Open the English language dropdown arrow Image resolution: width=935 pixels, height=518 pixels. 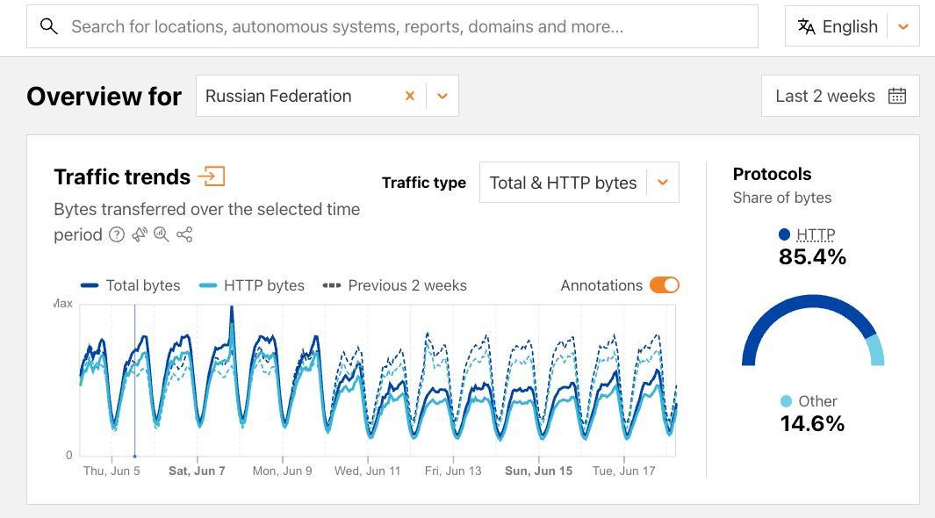pyautogui.click(x=903, y=26)
